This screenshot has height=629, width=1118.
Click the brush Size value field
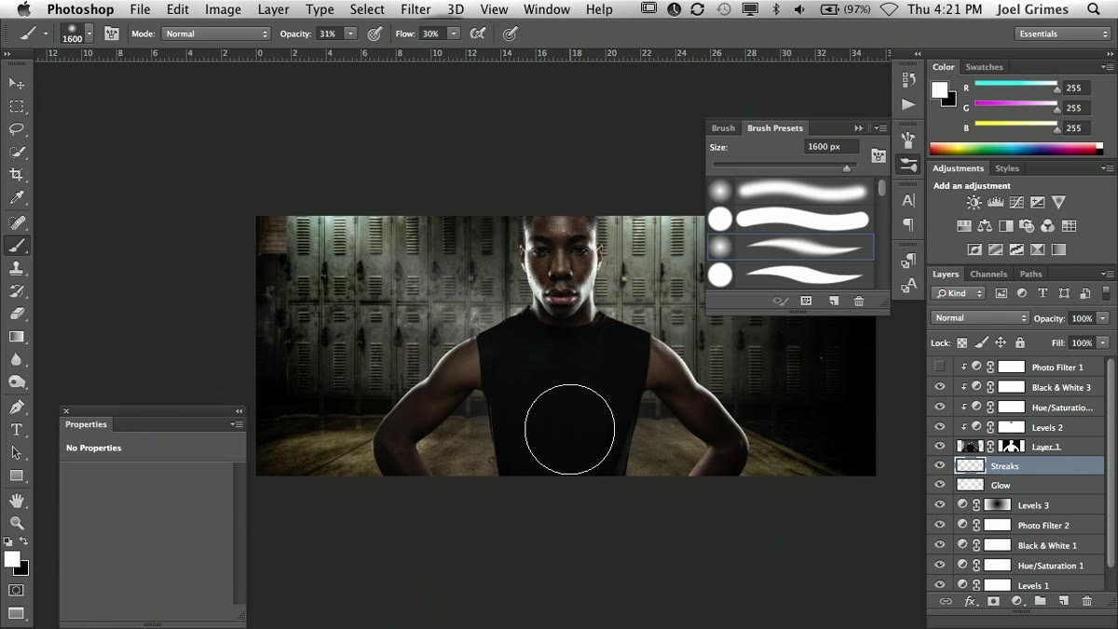pos(831,147)
